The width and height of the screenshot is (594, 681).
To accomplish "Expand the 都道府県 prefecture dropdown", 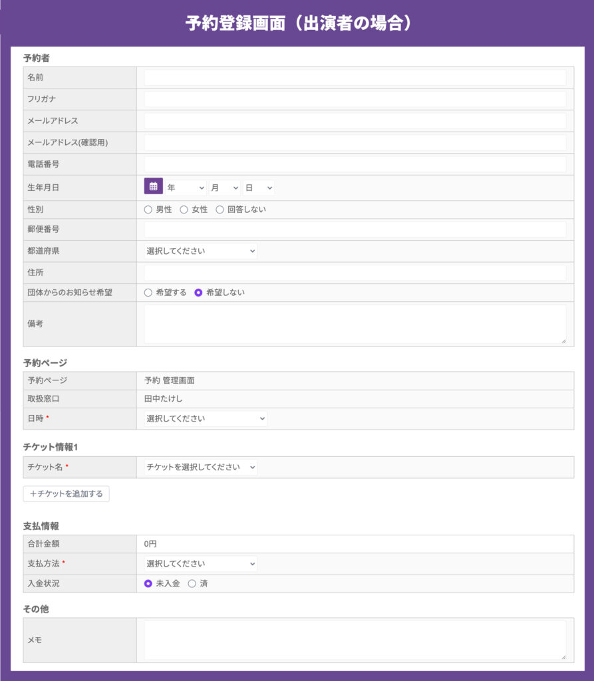I will click(x=201, y=251).
